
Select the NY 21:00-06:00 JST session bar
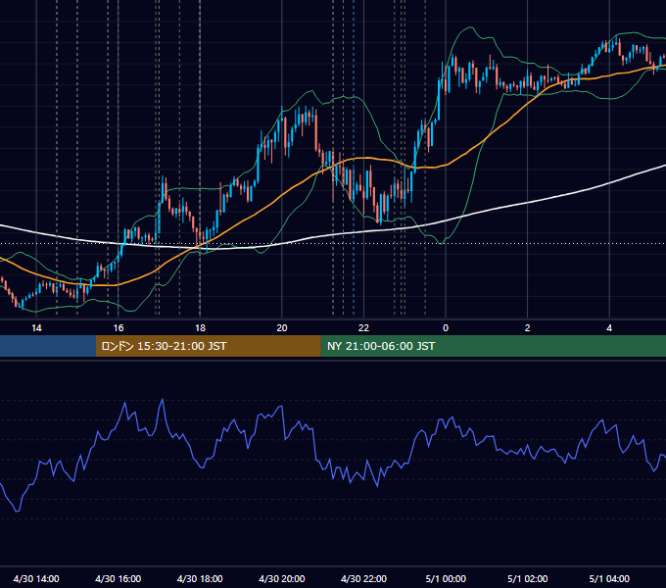(x=493, y=346)
